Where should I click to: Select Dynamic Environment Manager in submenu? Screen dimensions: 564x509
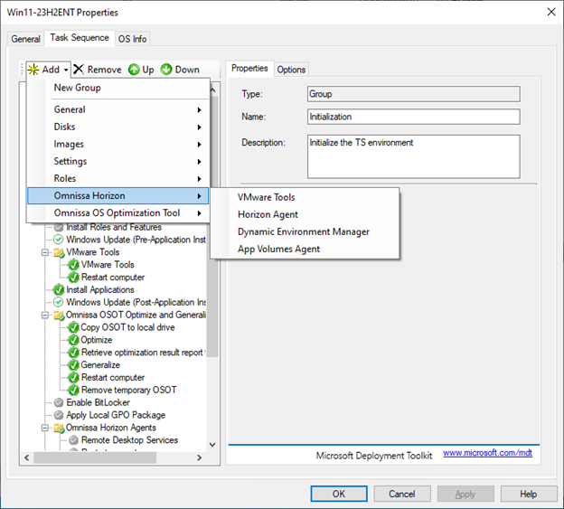pos(305,231)
